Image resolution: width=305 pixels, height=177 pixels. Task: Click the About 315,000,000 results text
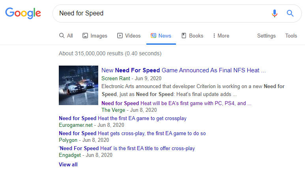[x=110, y=53]
